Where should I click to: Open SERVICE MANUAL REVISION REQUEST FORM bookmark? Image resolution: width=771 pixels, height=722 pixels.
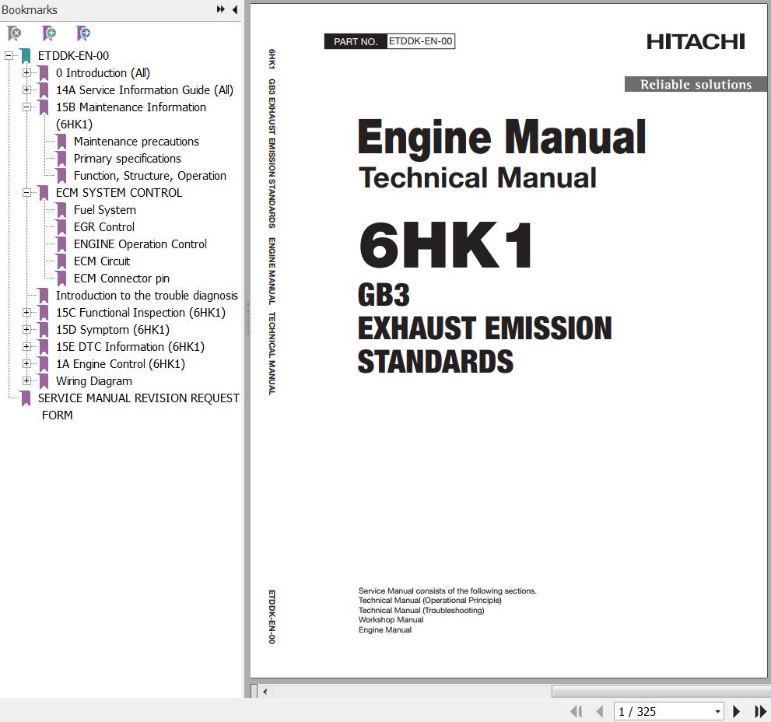coord(138,407)
